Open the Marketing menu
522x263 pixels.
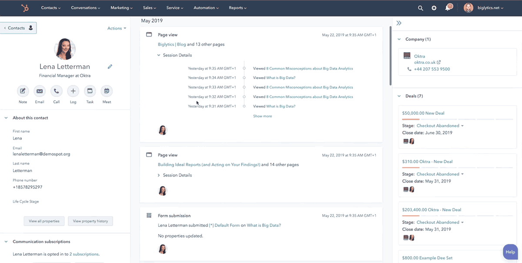click(x=122, y=8)
